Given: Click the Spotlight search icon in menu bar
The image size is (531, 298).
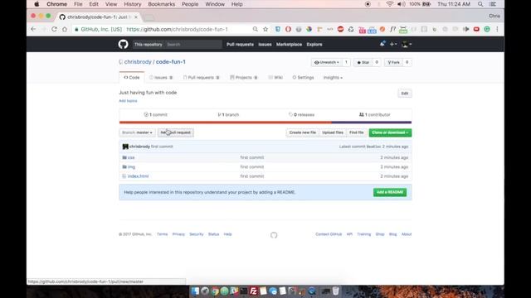Looking at the screenshot, I should pyautogui.click(x=480, y=4).
